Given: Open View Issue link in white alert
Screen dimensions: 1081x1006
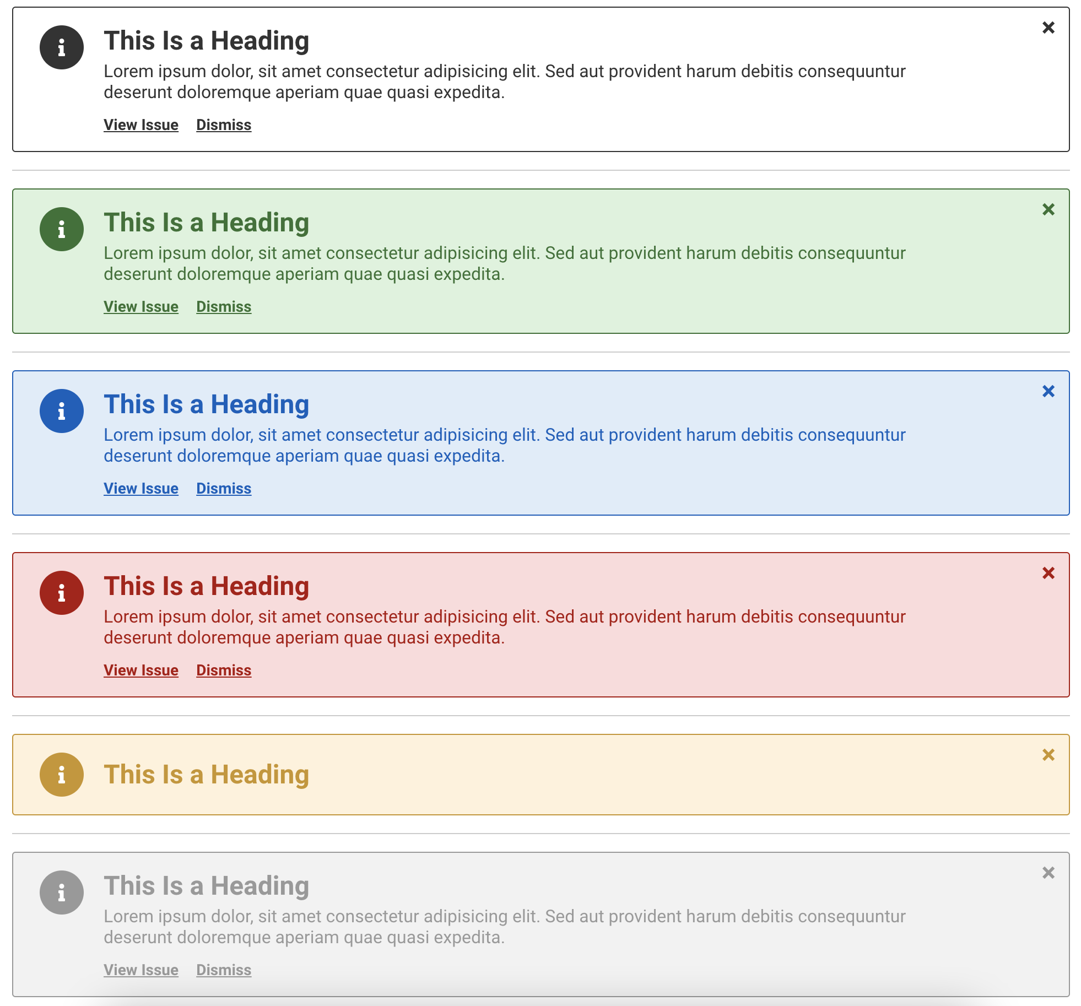Looking at the screenshot, I should (141, 125).
